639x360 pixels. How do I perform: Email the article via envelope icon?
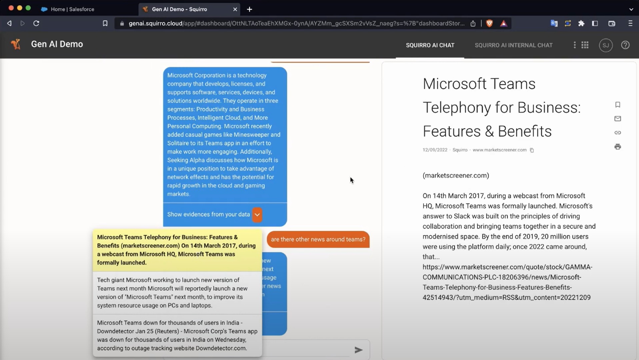tap(618, 119)
